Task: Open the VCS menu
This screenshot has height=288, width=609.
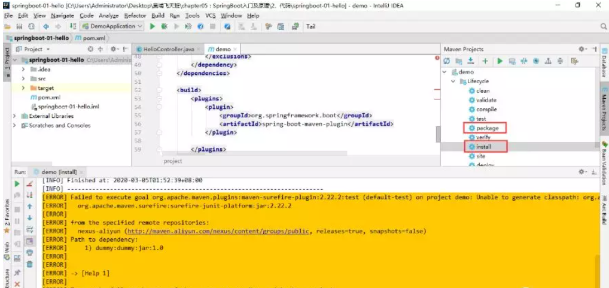Action: pos(211,16)
